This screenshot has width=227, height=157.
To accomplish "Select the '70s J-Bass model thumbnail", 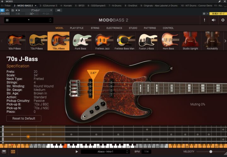I will coord(59,41).
